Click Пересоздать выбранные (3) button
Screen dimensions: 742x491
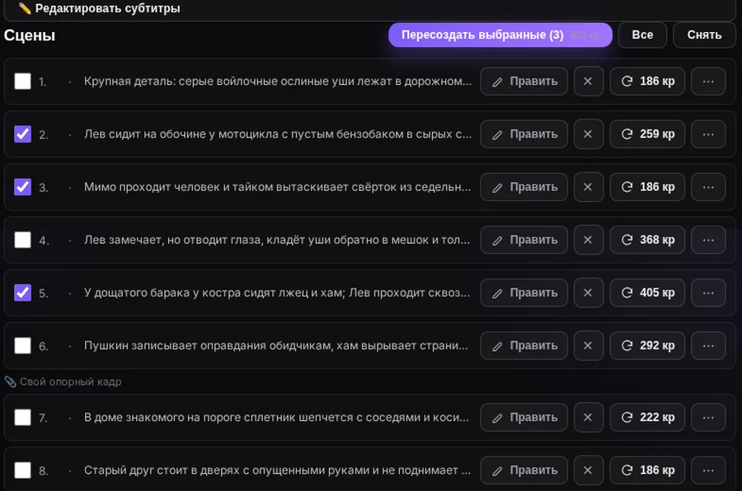click(x=500, y=35)
